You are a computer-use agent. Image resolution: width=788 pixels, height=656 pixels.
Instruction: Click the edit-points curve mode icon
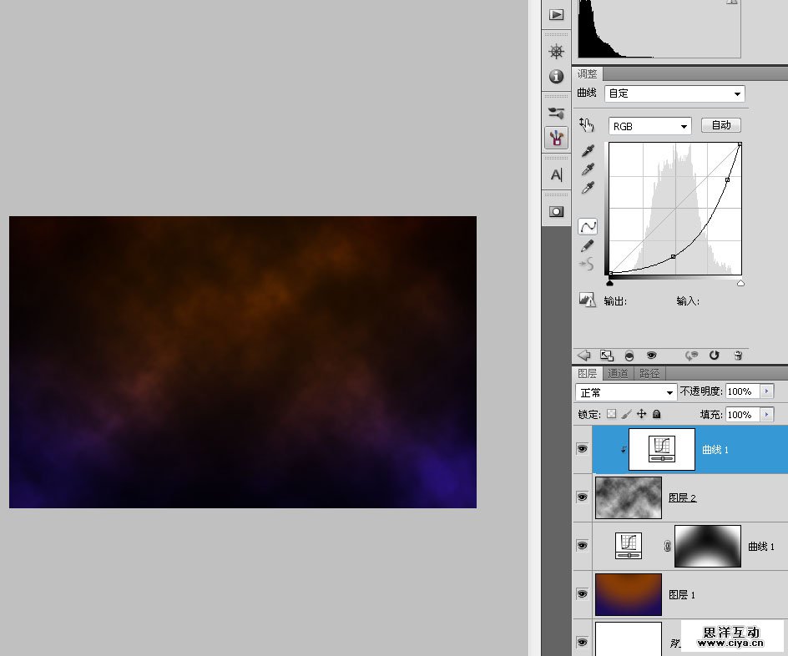[x=588, y=226]
